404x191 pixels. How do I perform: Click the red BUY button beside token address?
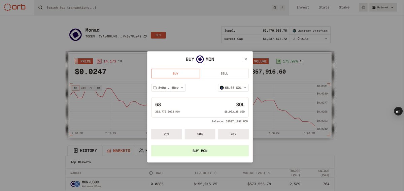tap(158, 35)
